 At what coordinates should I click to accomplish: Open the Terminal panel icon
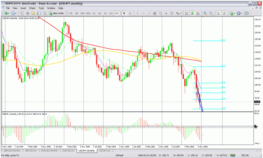click(39, 13)
